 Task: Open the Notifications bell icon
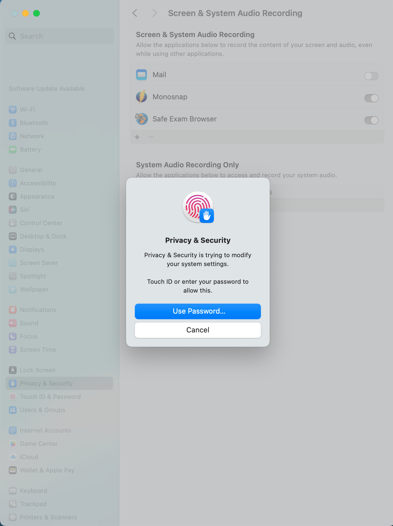(x=13, y=310)
